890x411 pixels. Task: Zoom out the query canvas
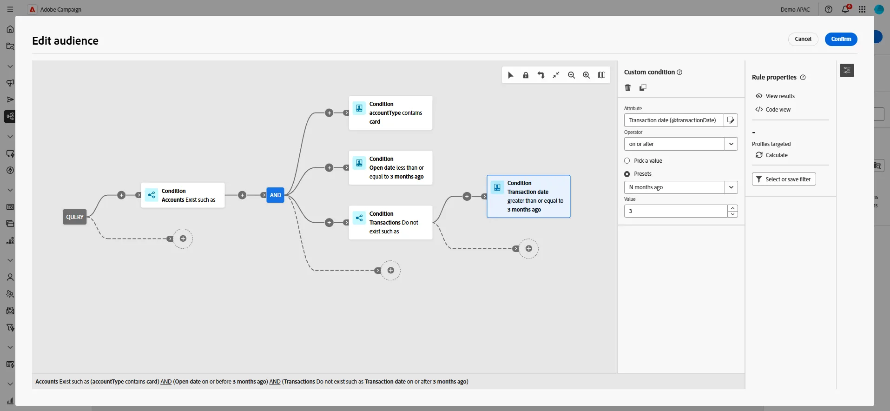click(x=571, y=75)
